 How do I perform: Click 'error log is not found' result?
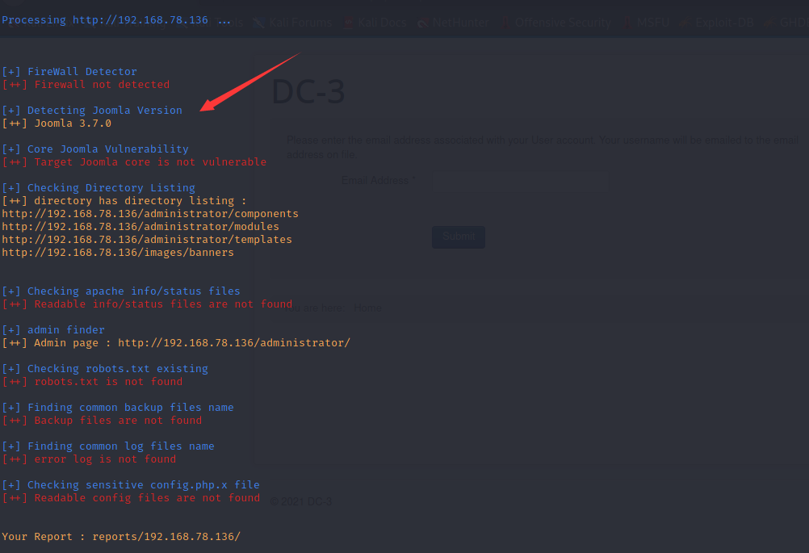(89, 459)
